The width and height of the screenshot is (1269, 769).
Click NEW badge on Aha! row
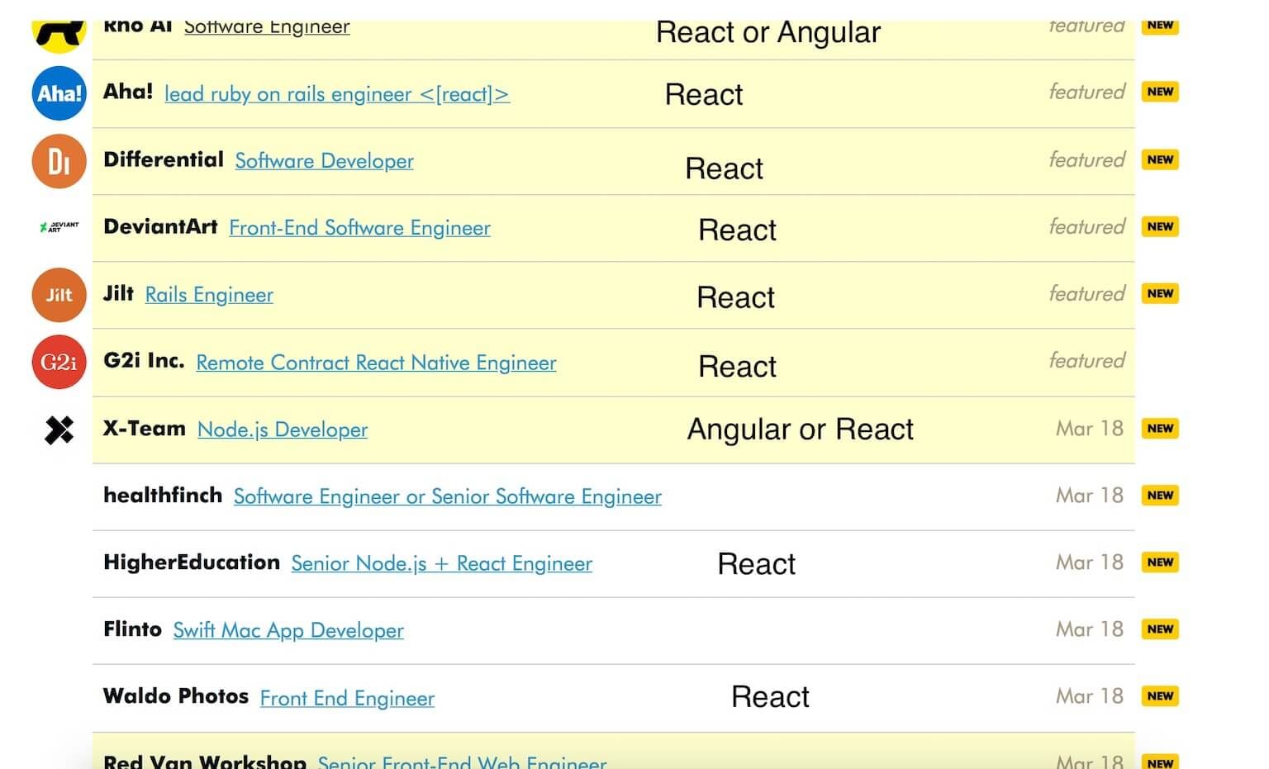tap(1160, 92)
